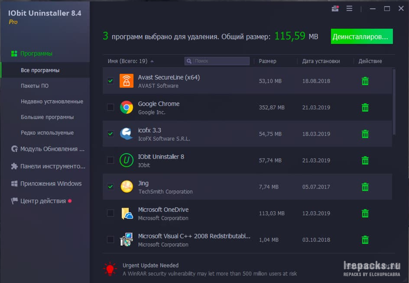The image size is (409, 283).
Task: Open the Urgent Update Needed notice
Action: [x=150, y=266]
